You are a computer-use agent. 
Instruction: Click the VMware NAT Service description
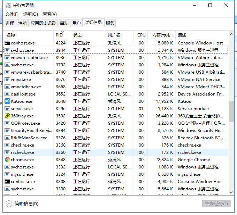coord(199,80)
